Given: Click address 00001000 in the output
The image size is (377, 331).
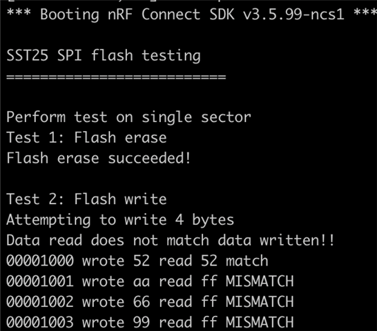Looking at the screenshot, I should point(40,261).
